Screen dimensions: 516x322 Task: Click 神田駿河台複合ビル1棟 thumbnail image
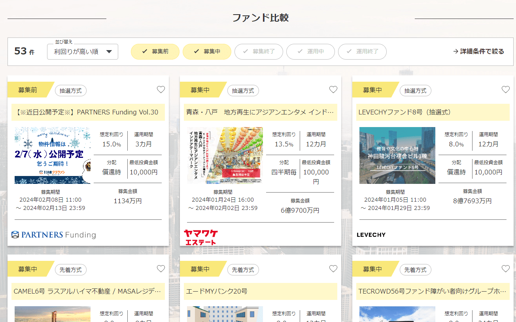pyautogui.click(x=397, y=155)
